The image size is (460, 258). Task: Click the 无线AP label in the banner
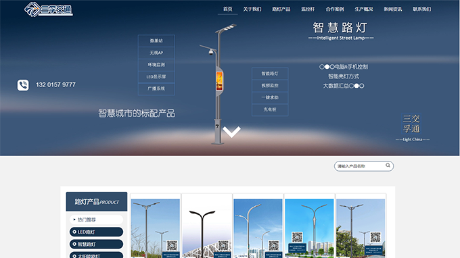click(156, 53)
